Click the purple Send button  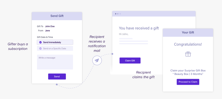point(57,77)
